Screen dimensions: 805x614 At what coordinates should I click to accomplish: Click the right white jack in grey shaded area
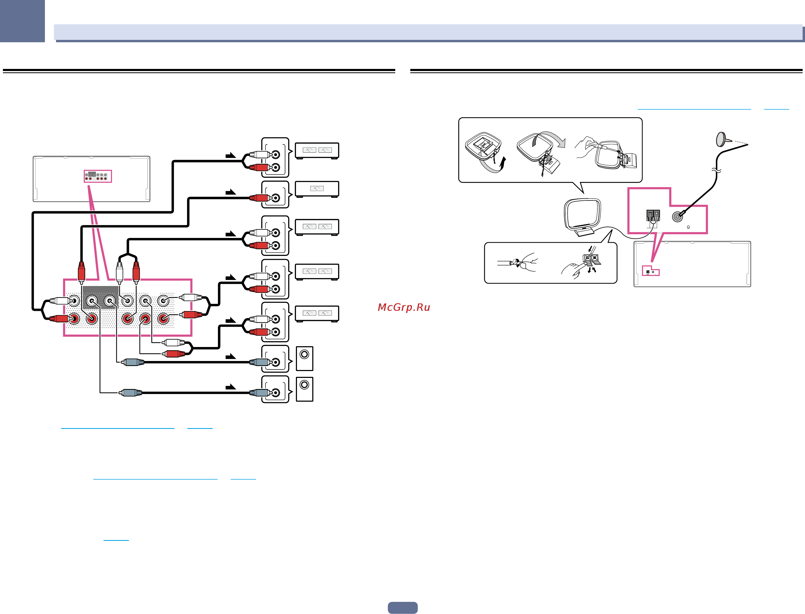coord(110,301)
